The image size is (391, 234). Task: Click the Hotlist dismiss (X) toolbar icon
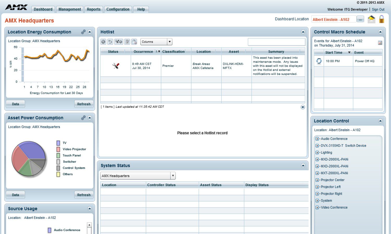[103, 42]
